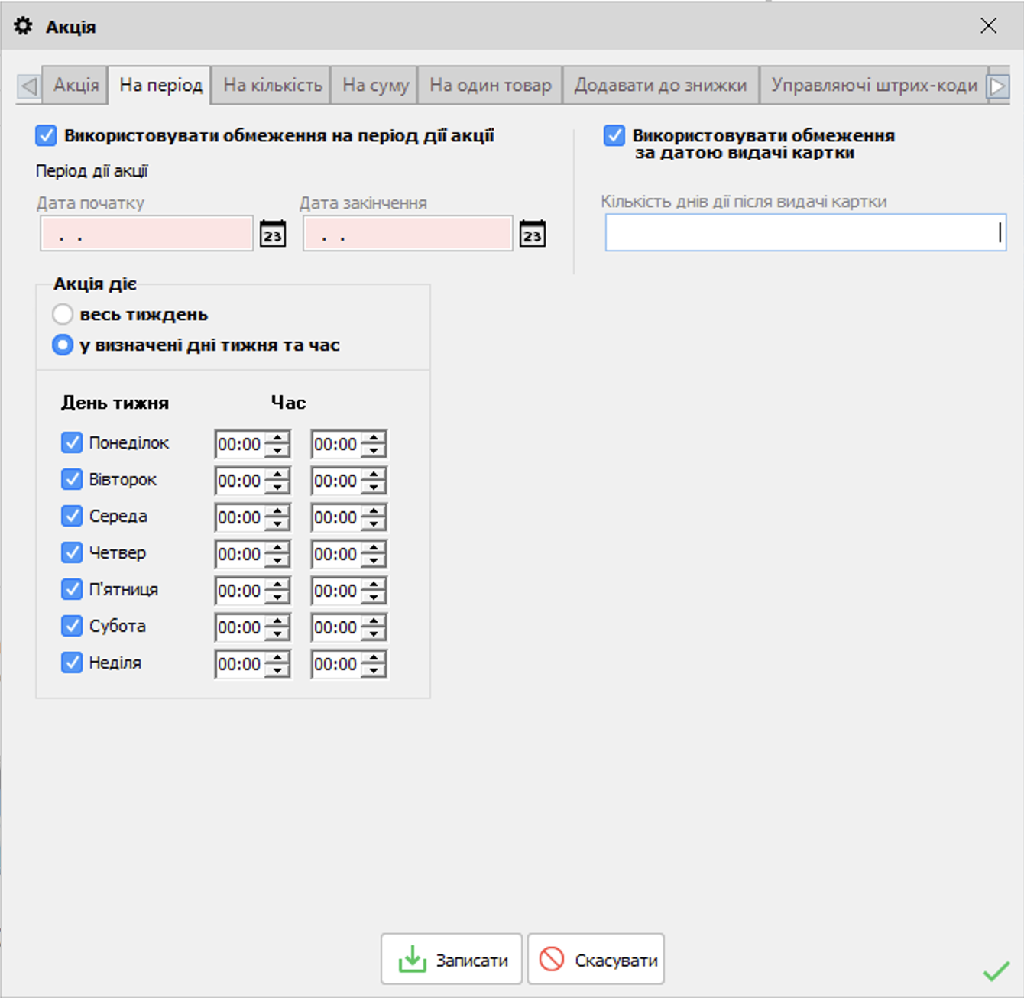Click the gear icon in title bar
Image resolution: width=1024 pixels, height=998 pixels.
pyautogui.click(x=24, y=26)
